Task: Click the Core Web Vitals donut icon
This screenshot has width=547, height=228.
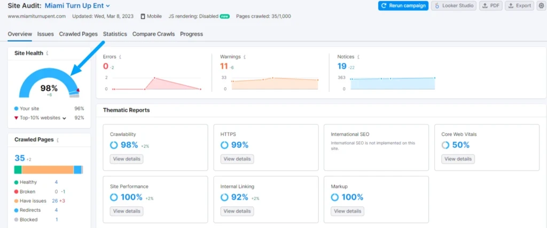Action: pos(446,145)
